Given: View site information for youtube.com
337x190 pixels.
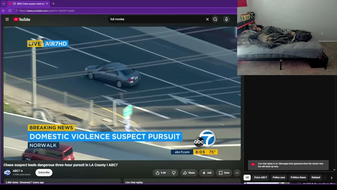Looking at the screenshot, I should 16,11.
